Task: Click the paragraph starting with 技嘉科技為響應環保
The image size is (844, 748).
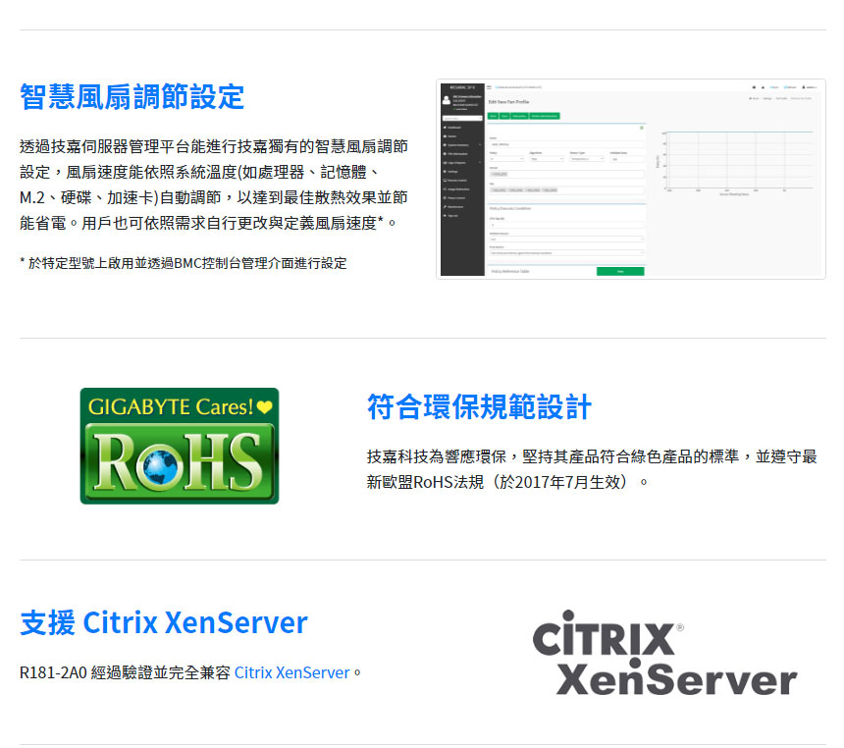Action: pos(592,469)
